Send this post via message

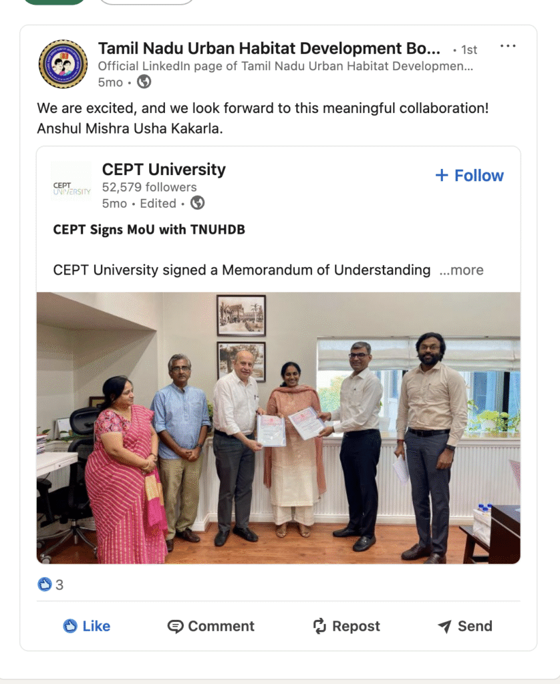(464, 626)
